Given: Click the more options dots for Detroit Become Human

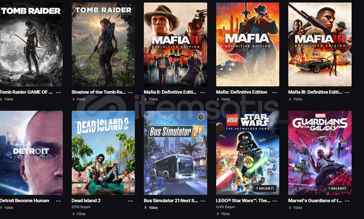Looking at the screenshot, I should point(58,201).
